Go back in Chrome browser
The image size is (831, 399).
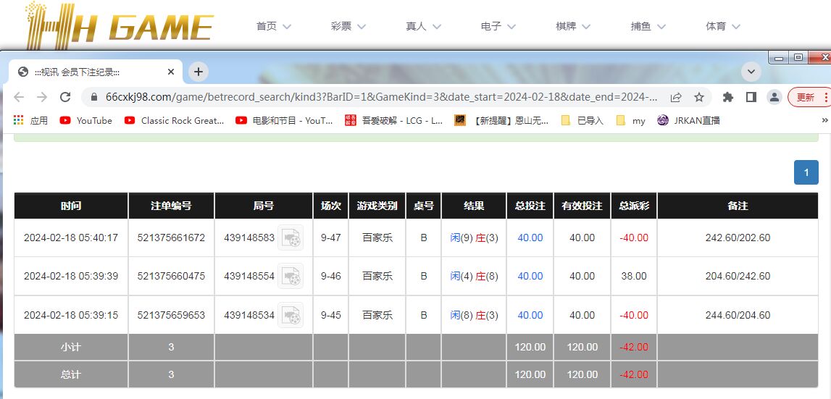(19, 97)
